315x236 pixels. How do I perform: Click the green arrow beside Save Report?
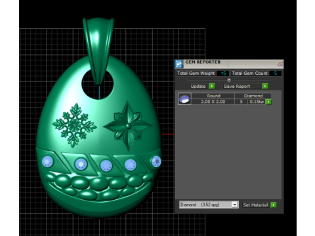(265, 86)
